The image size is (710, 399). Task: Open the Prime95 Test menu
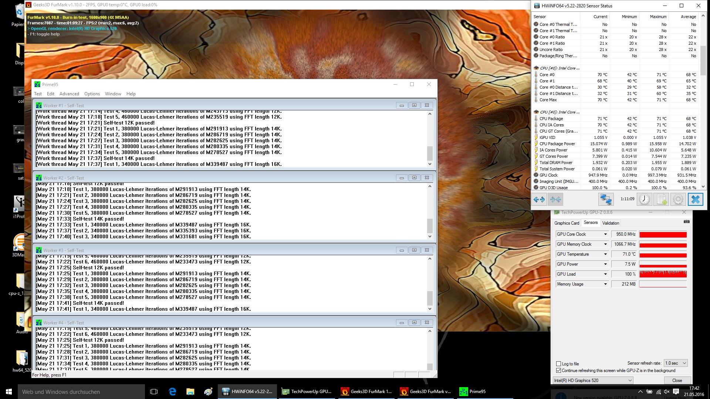pos(38,94)
